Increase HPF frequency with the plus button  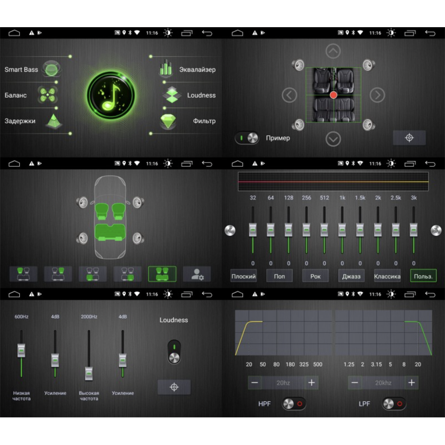[311, 383]
